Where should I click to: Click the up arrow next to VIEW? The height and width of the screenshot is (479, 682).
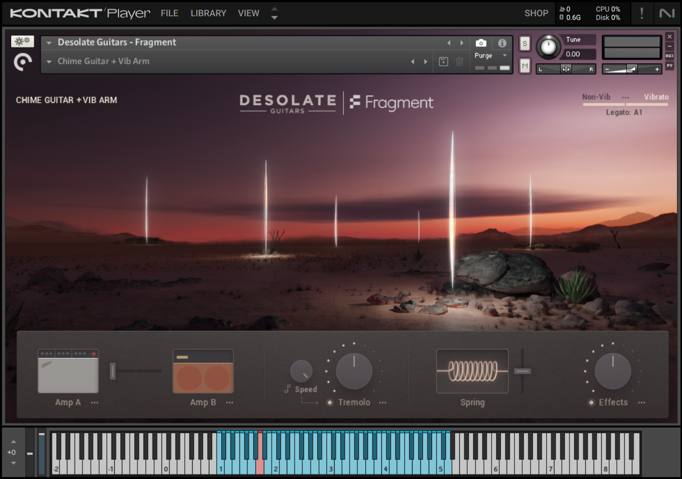pyautogui.click(x=274, y=9)
